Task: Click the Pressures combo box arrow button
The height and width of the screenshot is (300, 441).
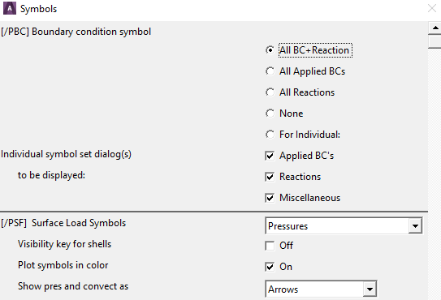Action: coord(415,226)
